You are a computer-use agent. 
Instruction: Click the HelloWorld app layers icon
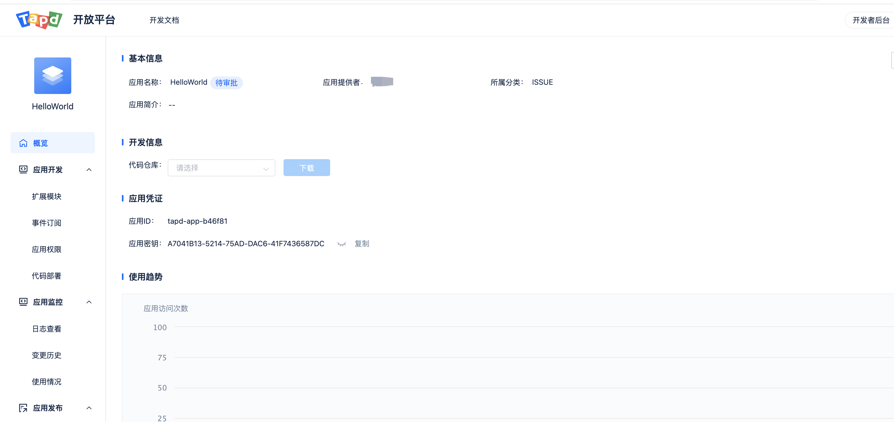53,76
